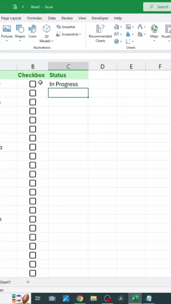The width and height of the screenshot is (171, 304).
Task: Click the SmartArt button
Action: (x=66, y=27)
